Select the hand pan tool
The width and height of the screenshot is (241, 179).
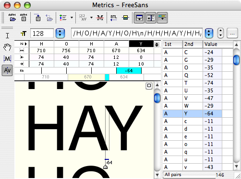pyautogui.click(x=7, y=47)
